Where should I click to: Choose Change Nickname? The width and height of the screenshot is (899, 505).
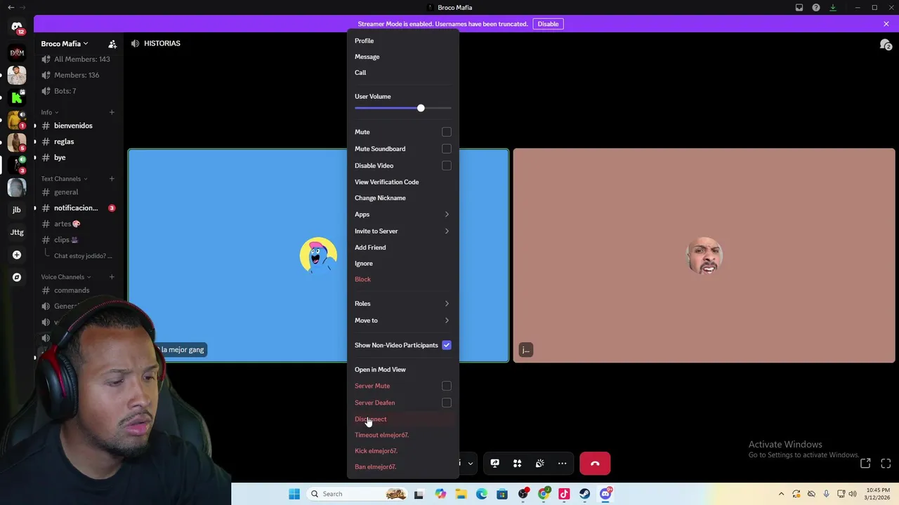402,198
